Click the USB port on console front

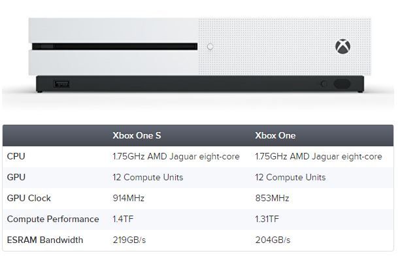pyautogui.click(x=61, y=84)
